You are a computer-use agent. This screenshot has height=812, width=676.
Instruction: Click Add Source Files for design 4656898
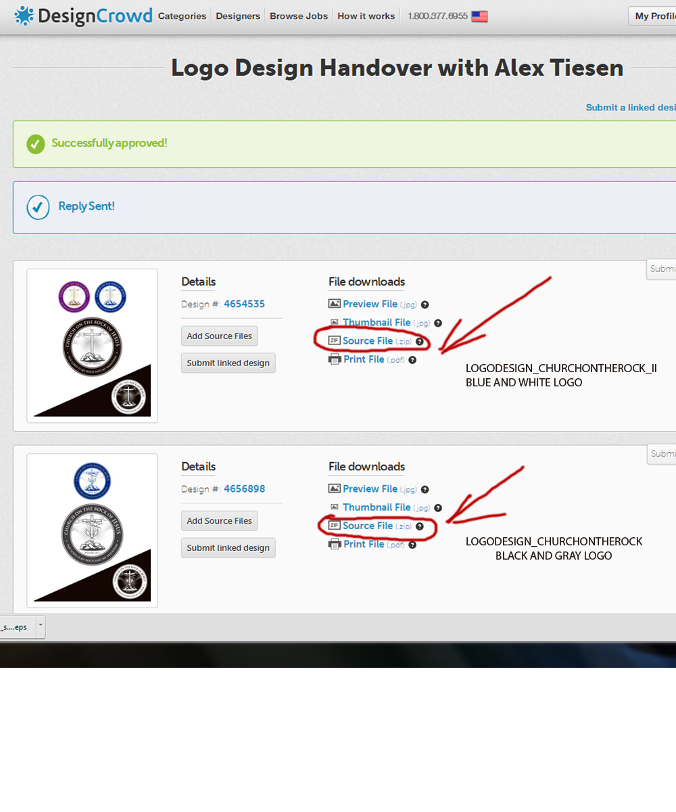click(x=219, y=520)
